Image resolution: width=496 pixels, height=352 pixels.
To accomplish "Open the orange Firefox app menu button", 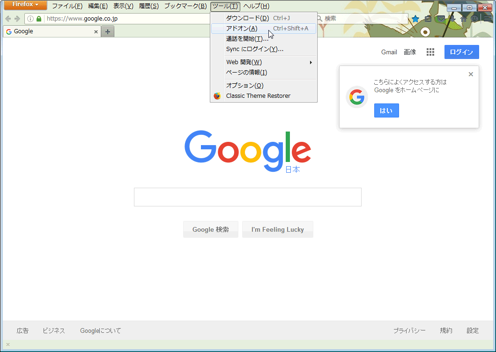I will (25, 5).
